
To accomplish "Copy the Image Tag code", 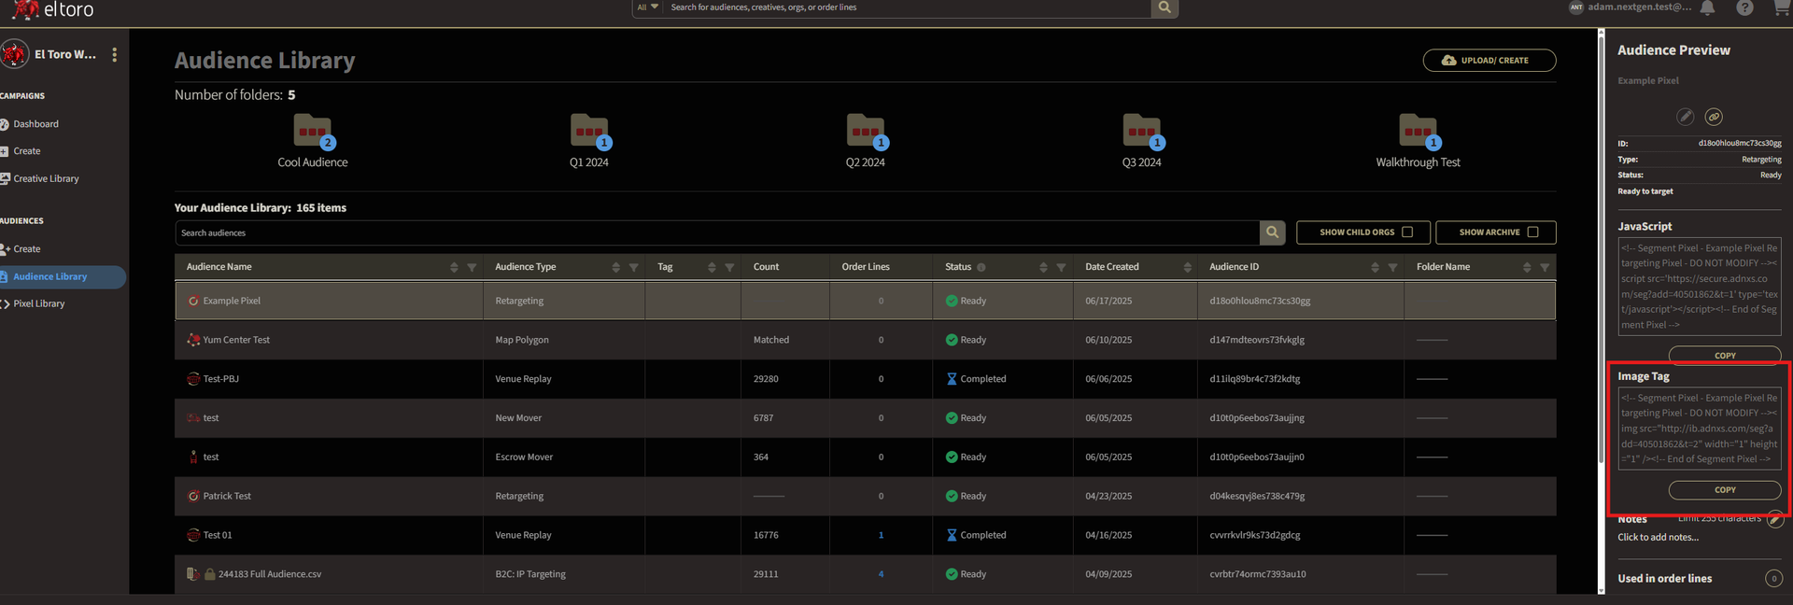I will tap(1725, 490).
